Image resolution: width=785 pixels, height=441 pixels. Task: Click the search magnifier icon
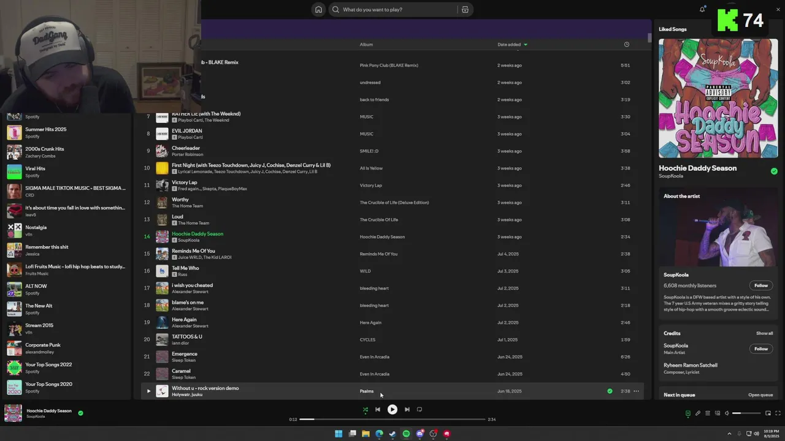point(335,9)
